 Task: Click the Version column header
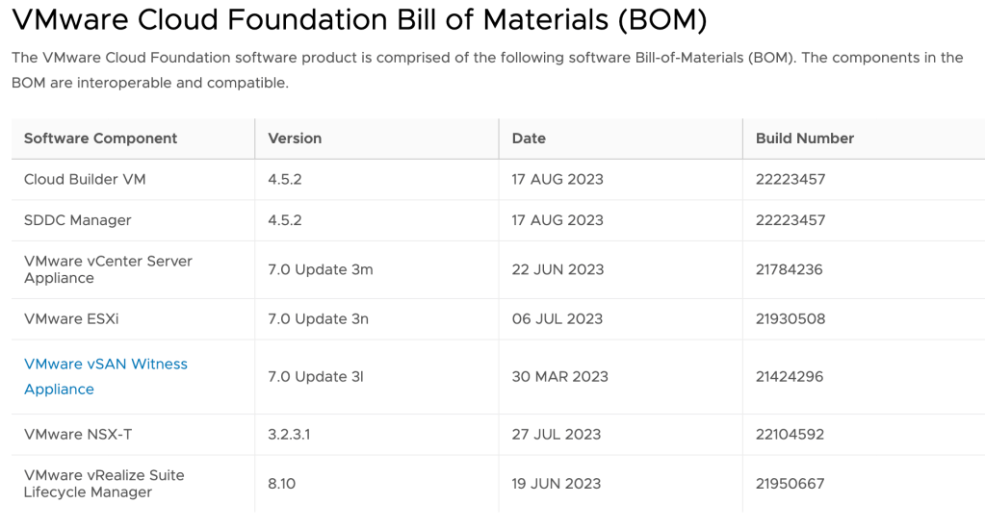295,139
